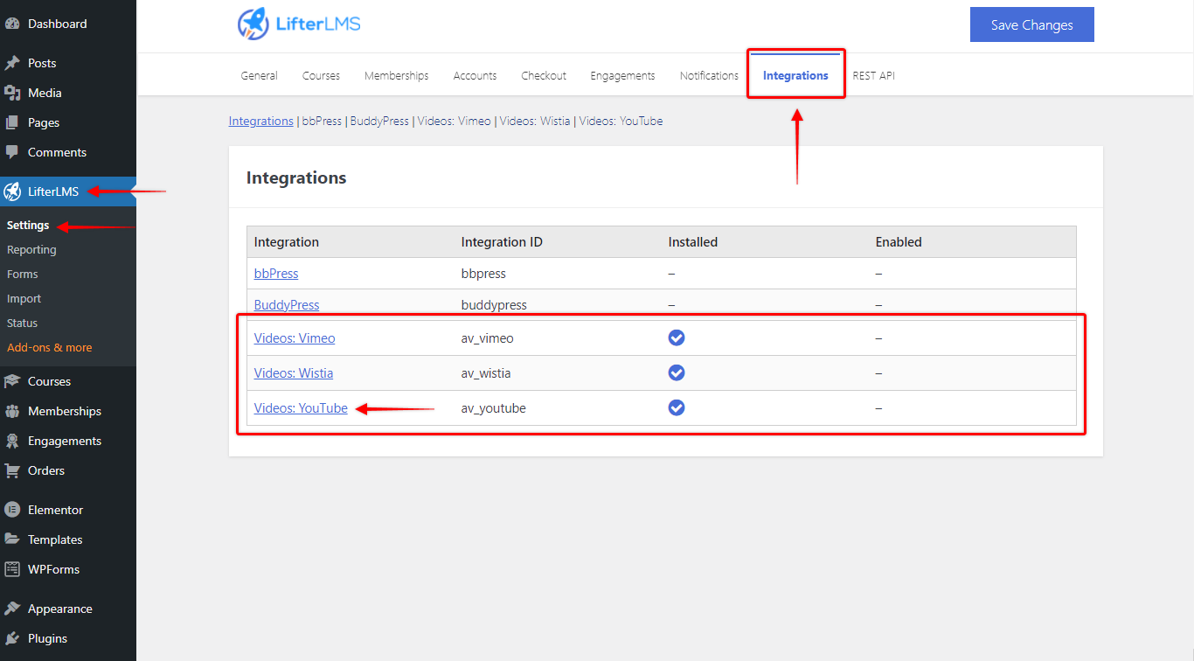This screenshot has height=661, width=1194.
Task: Click the Courses graduation cap icon
Action: coord(12,381)
